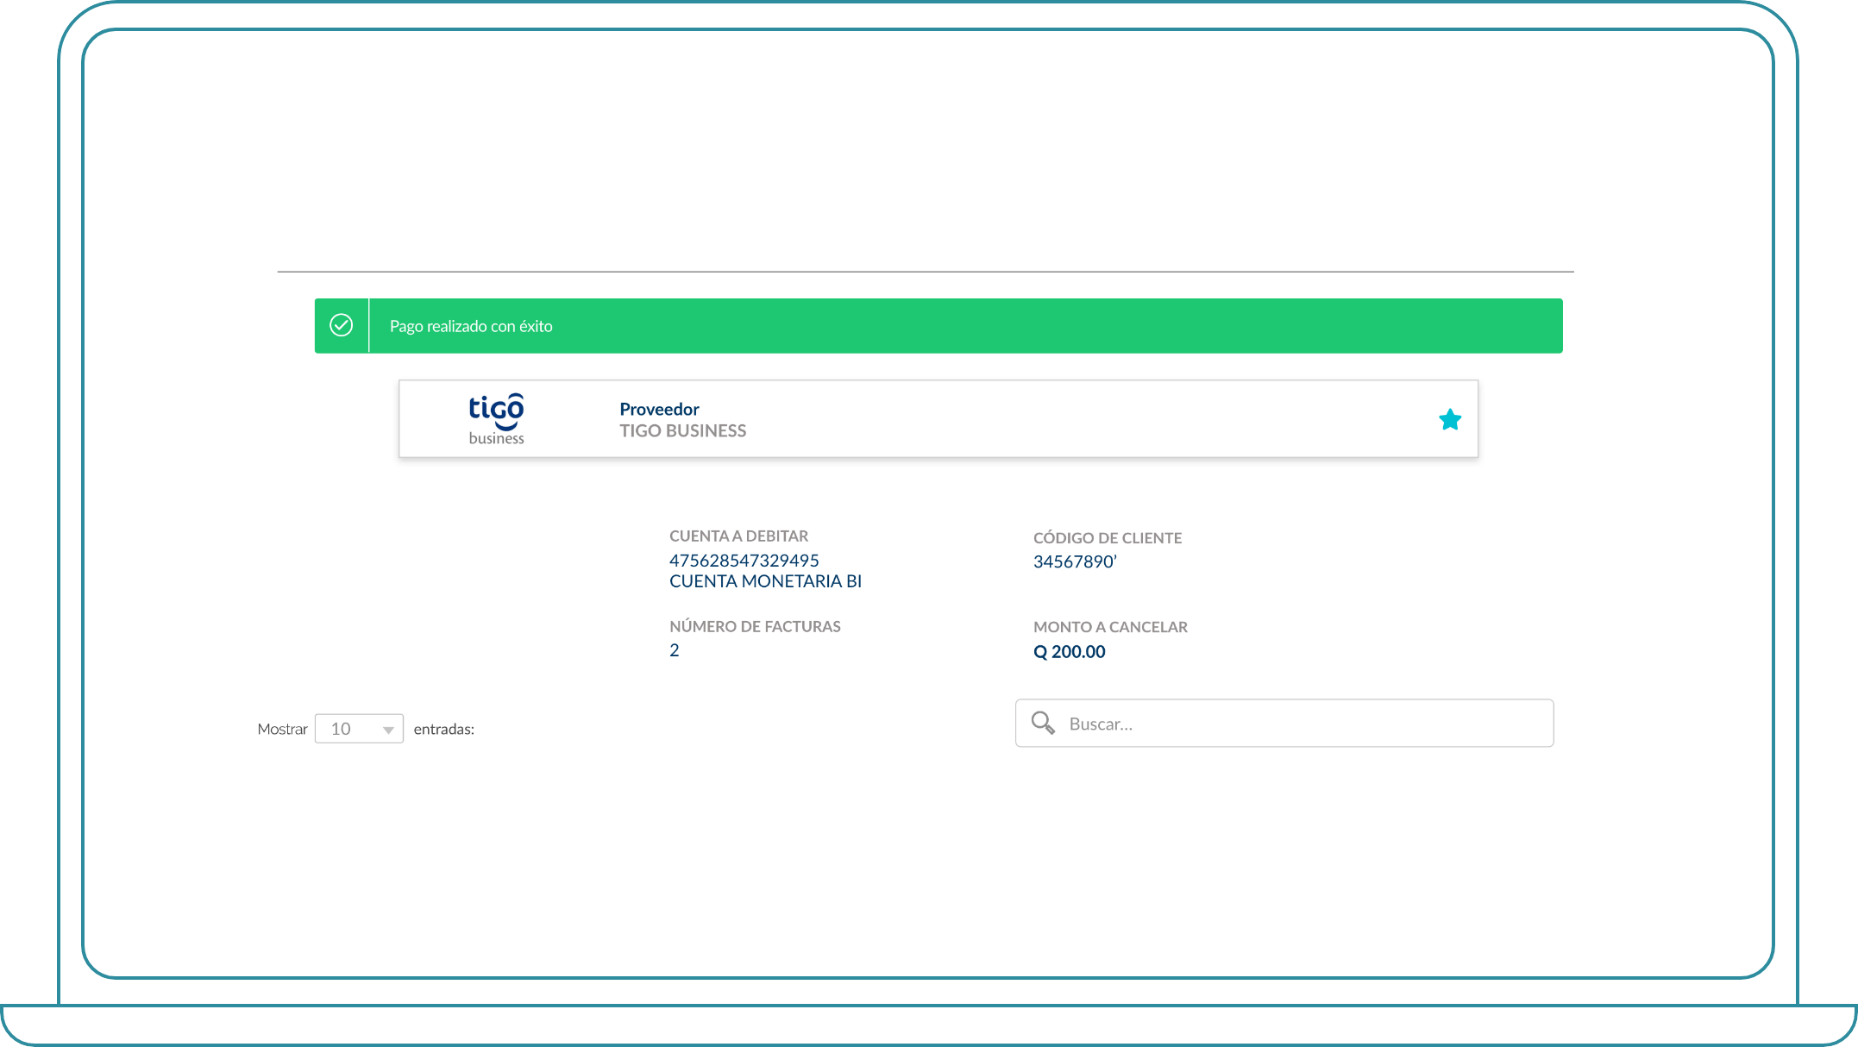1858x1047 pixels.
Task: Click the dropdown arrow beside 10
Action: pyautogui.click(x=388, y=730)
